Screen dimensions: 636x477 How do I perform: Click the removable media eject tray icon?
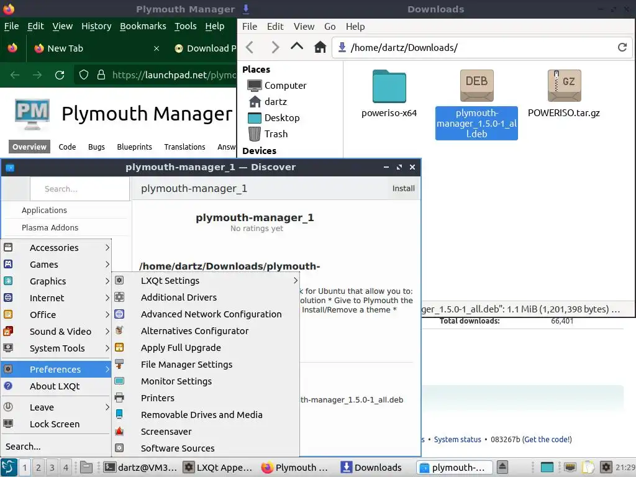[502, 467]
